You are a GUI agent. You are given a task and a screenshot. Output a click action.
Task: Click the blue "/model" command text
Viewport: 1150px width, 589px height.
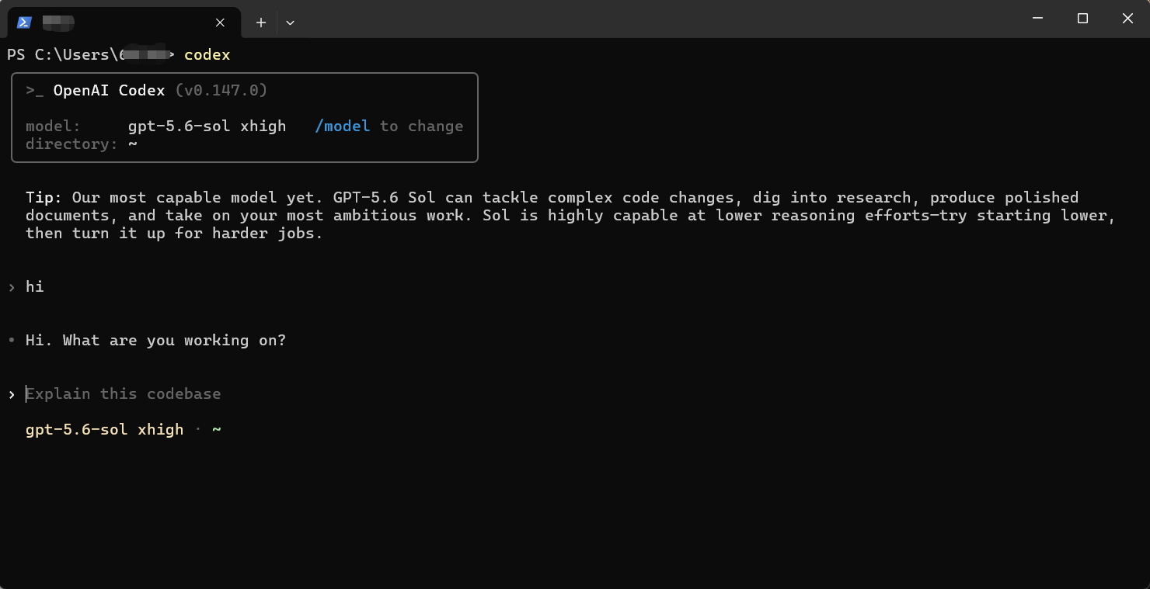click(x=343, y=126)
